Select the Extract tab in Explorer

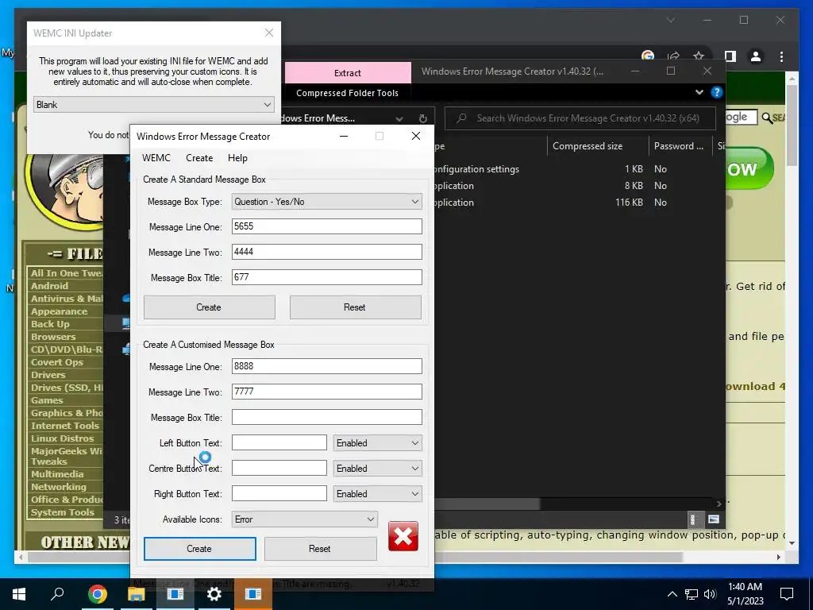tap(348, 72)
